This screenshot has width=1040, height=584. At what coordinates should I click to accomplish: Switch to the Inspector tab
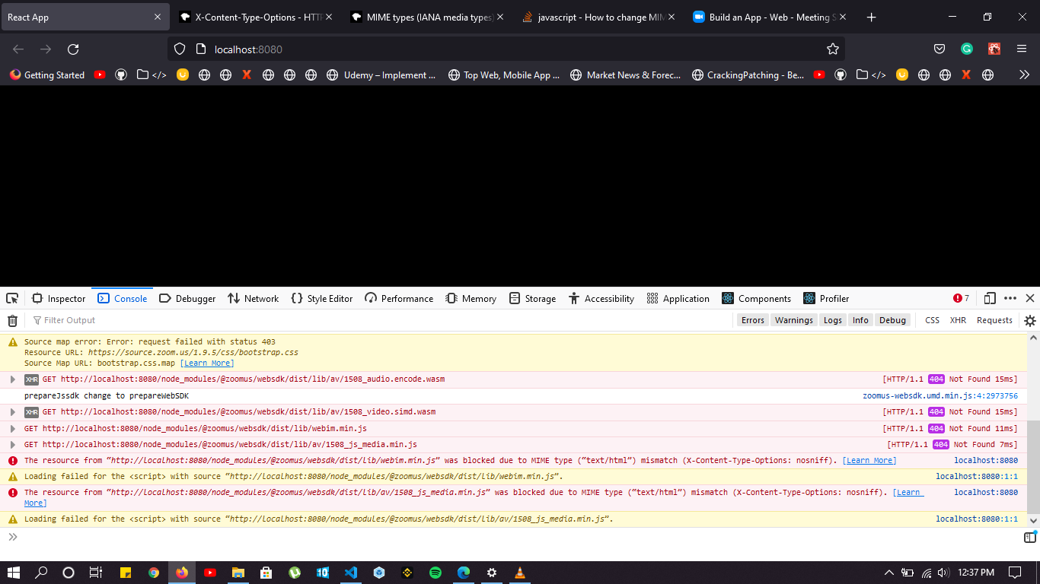pyautogui.click(x=59, y=298)
